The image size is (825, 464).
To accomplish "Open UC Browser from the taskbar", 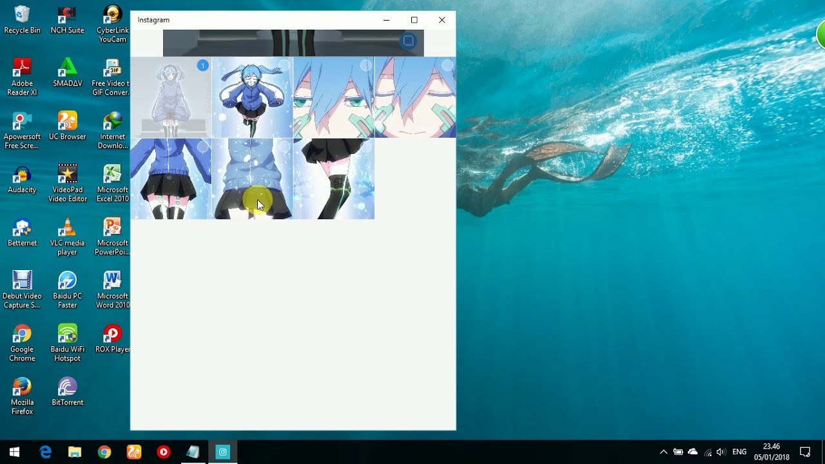I will 134,452.
